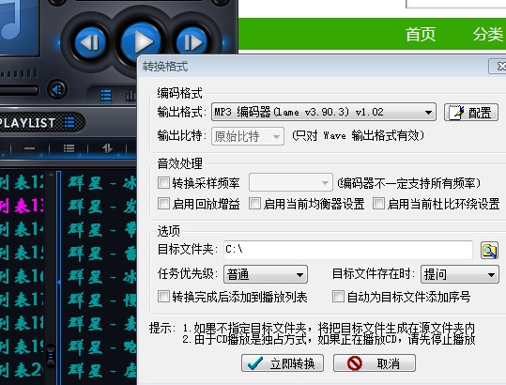Click into 目标文件夹 path field

coord(348,250)
